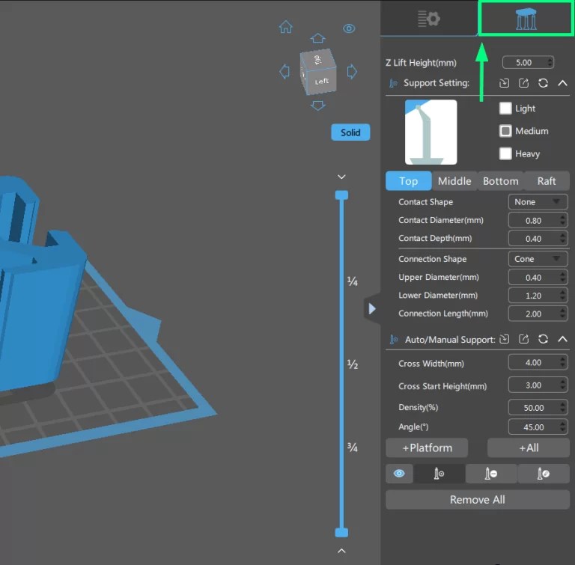Collapse the Support Setting section

click(x=562, y=83)
